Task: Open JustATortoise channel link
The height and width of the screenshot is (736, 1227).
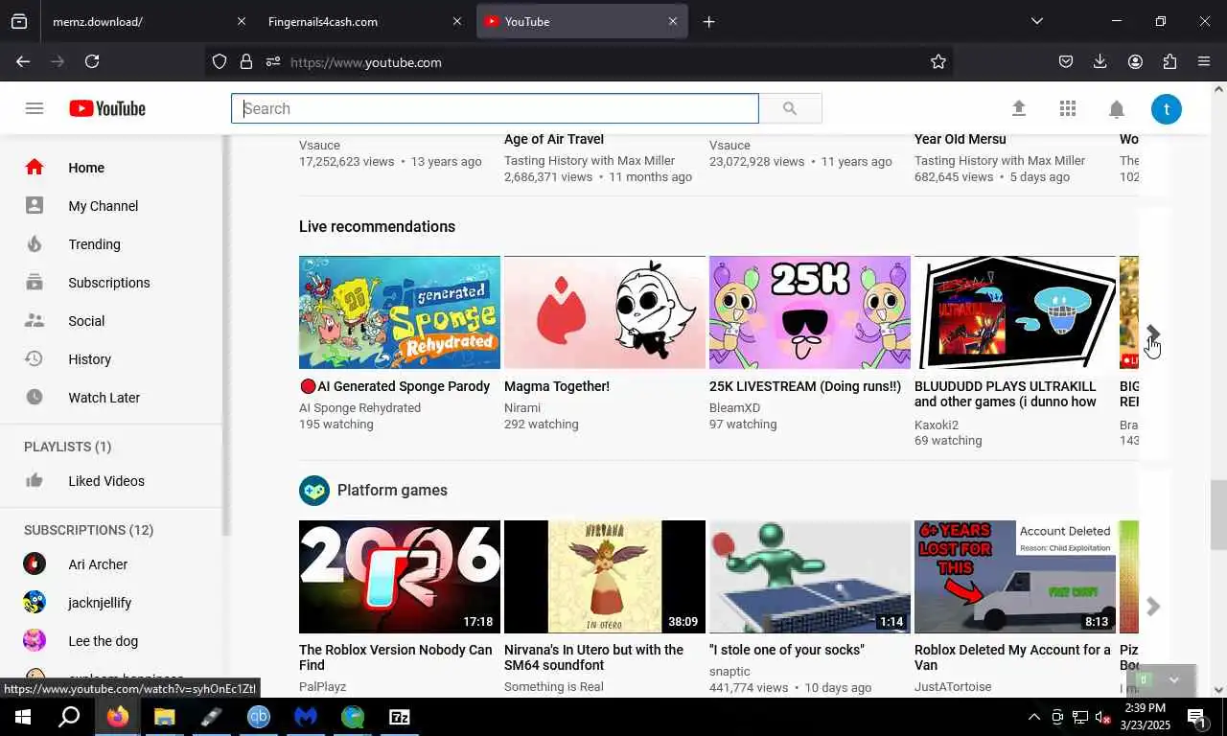Action: point(953,687)
